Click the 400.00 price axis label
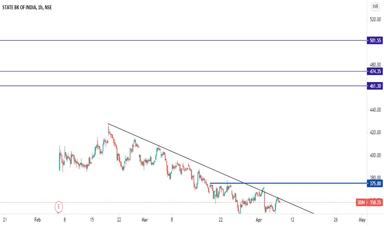Screen dimensions: 384x226 (x=375, y=155)
